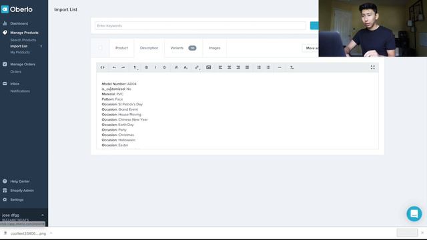The height and width of the screenshot is (240, 427).
Task: Align text center
Action: click(x=230, y=67)
